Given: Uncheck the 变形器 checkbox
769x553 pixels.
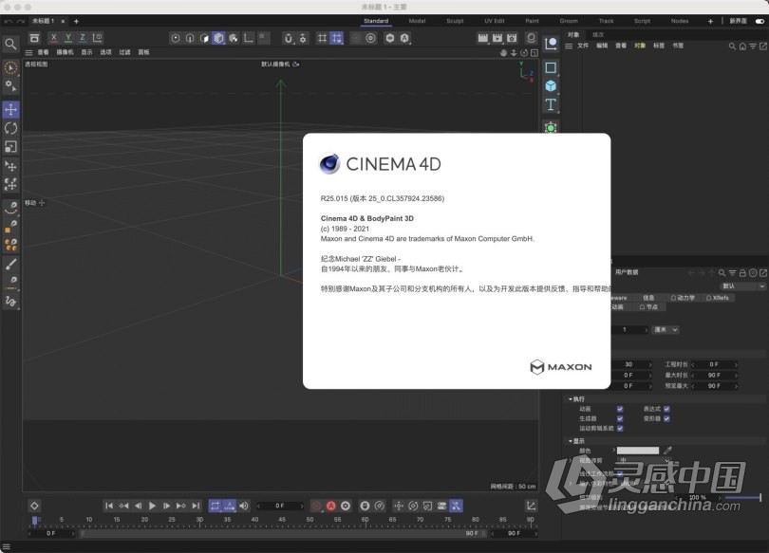Looking at the screenshot, I should [666, 418].
